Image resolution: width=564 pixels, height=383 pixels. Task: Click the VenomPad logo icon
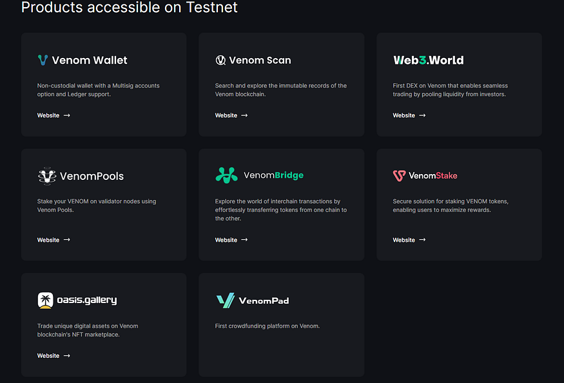pos(226,300)
